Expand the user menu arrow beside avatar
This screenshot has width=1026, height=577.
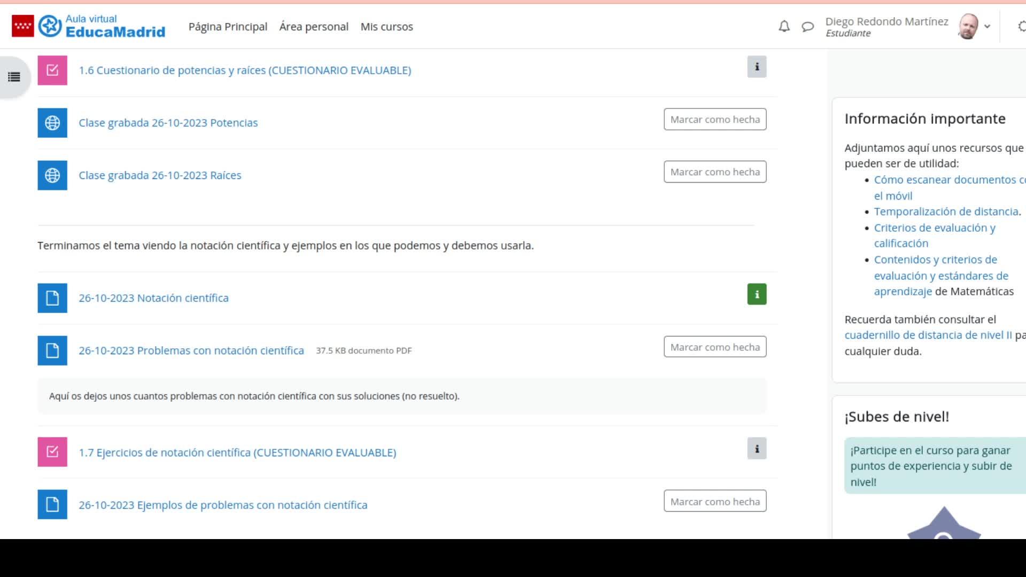987,26
